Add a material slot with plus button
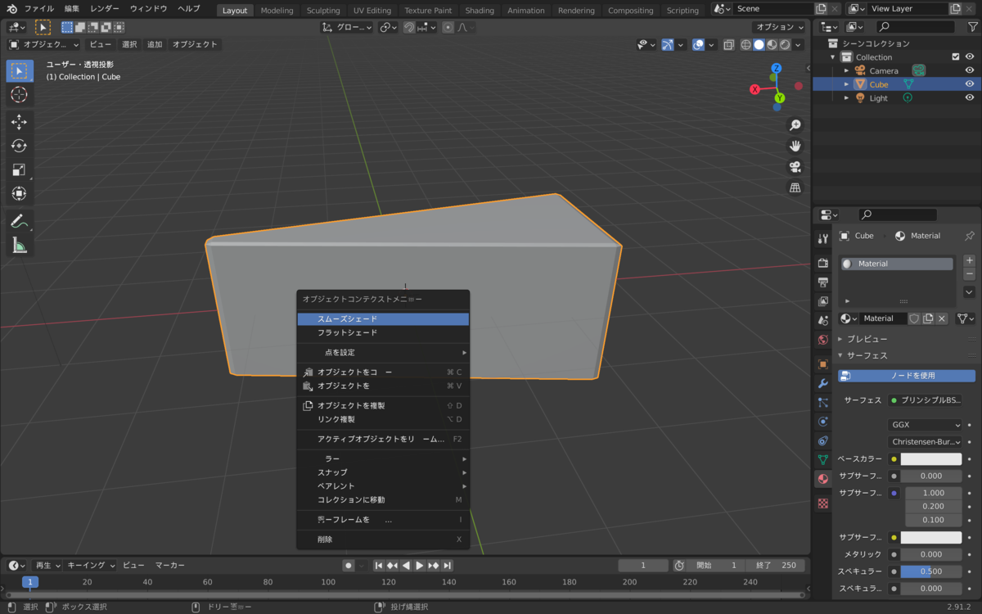982x614 pixels. (x=970, y=261)
